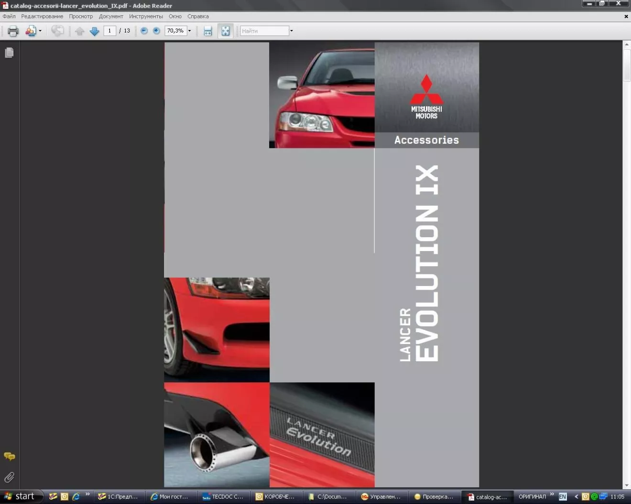Screen dimensions: 631x504
Task: Open the Pages panel in left sidebar
Action: (x=9, y=52)
